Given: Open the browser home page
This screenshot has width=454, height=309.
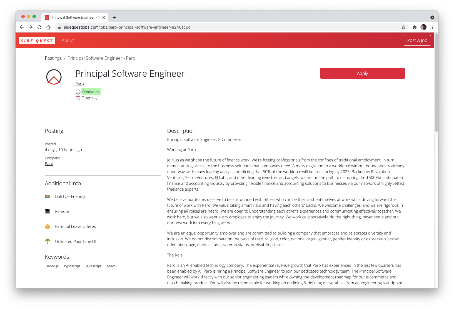Looking at the screenshot, I should click(48, 27).
